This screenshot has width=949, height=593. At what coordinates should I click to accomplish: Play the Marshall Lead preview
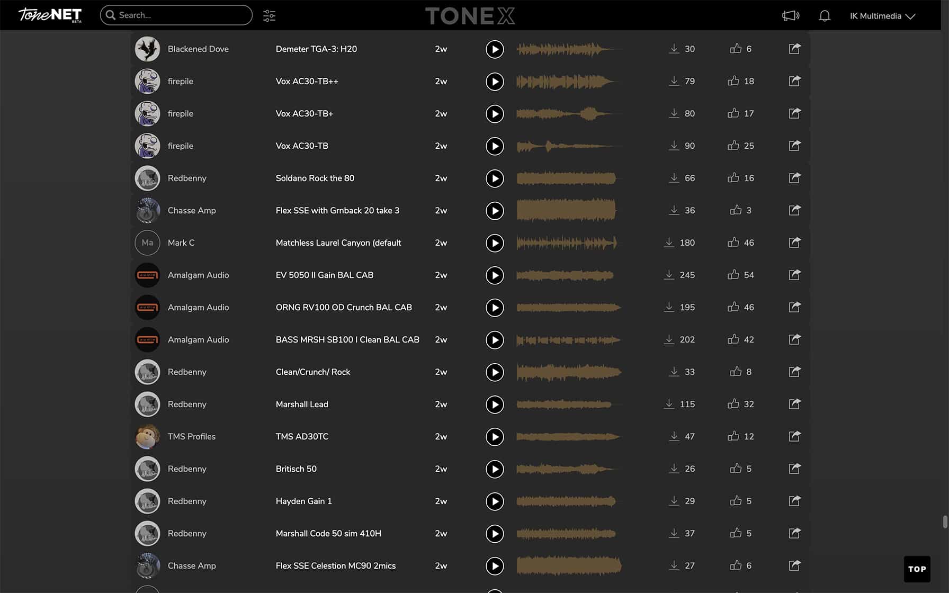point(495,405)
